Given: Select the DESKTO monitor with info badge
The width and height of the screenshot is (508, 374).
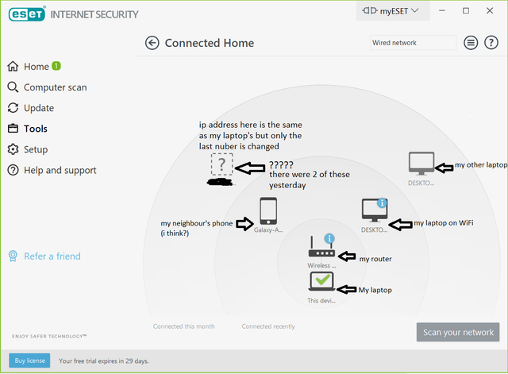Looking at the screenshot, I should (x=375, y=210).
